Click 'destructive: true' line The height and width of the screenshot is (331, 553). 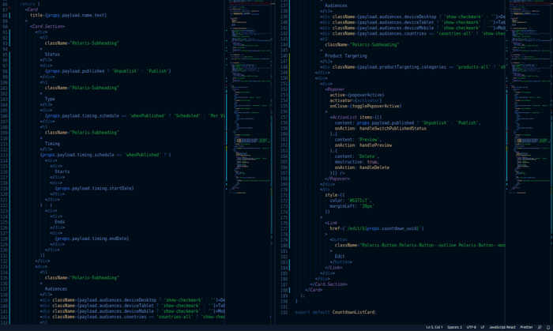point(357,162)
